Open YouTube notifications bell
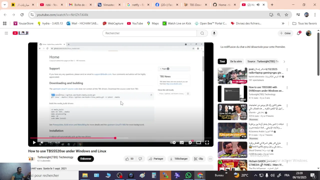This screenshot has height=180, width=320. click(x=298, y=33)
